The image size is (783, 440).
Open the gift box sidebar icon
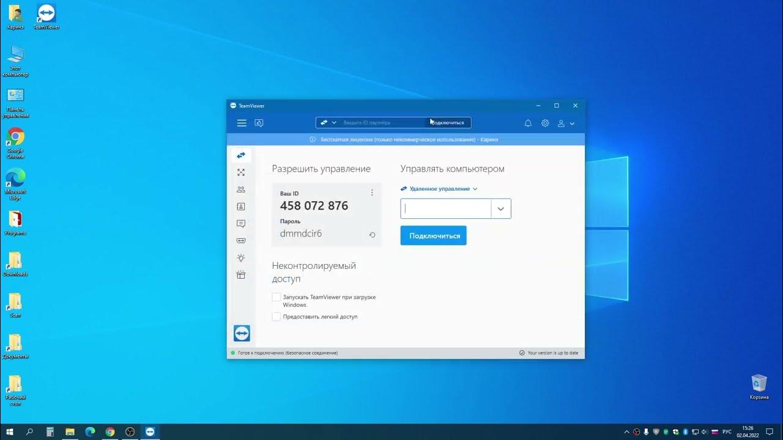[x=241, y=275]
